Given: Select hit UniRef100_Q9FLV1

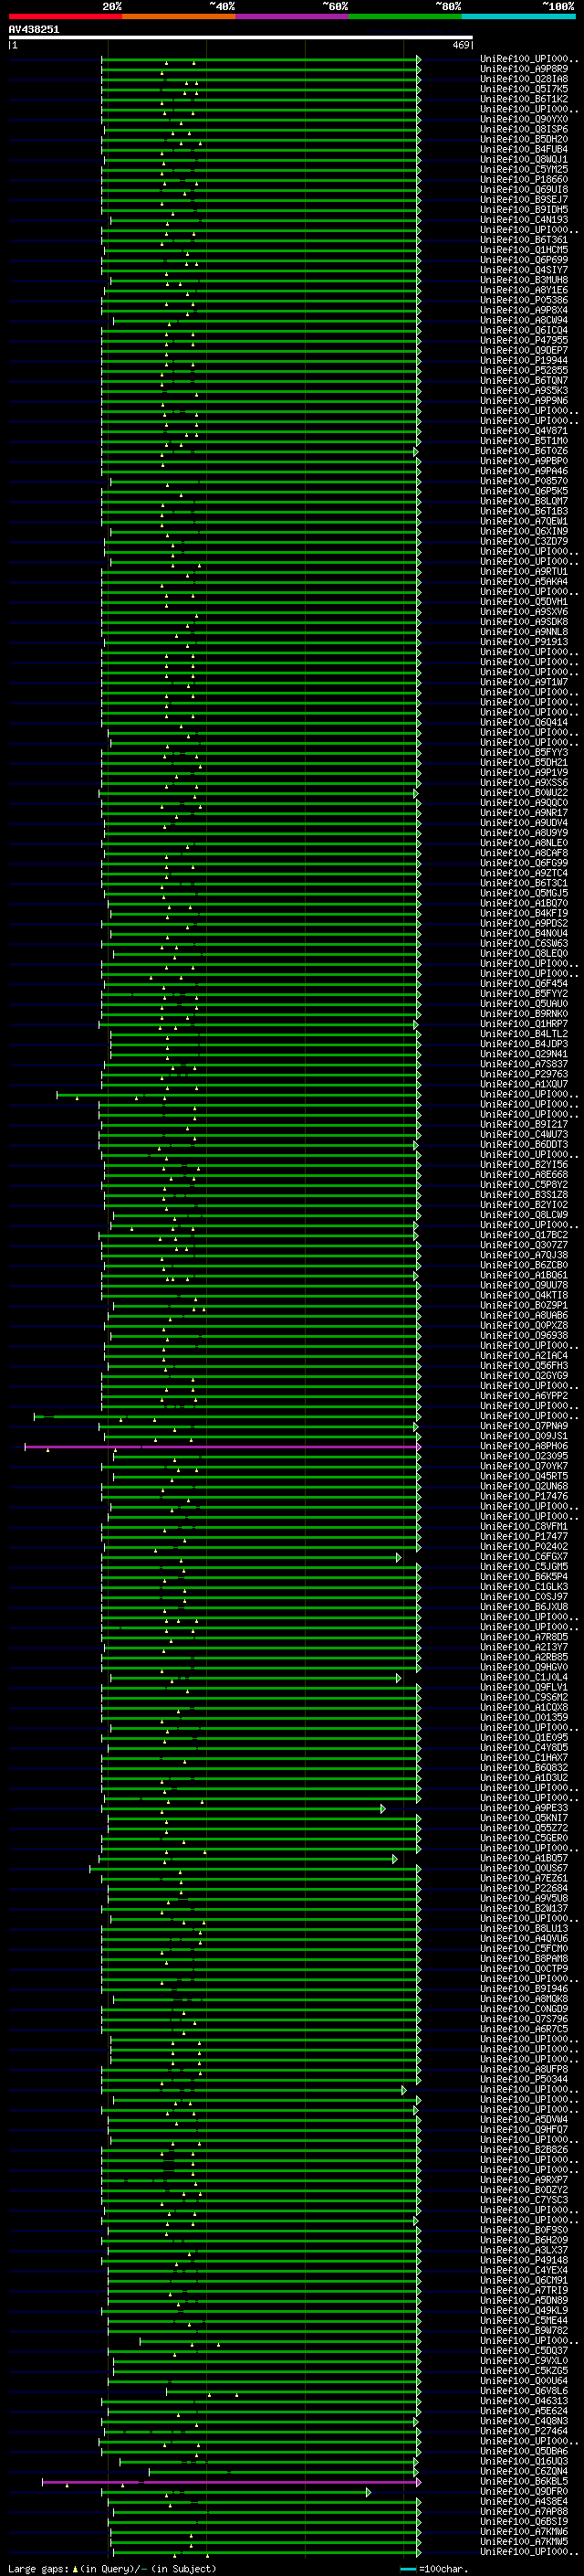Looking at the screenshot, I should [x=524, y=1687].
